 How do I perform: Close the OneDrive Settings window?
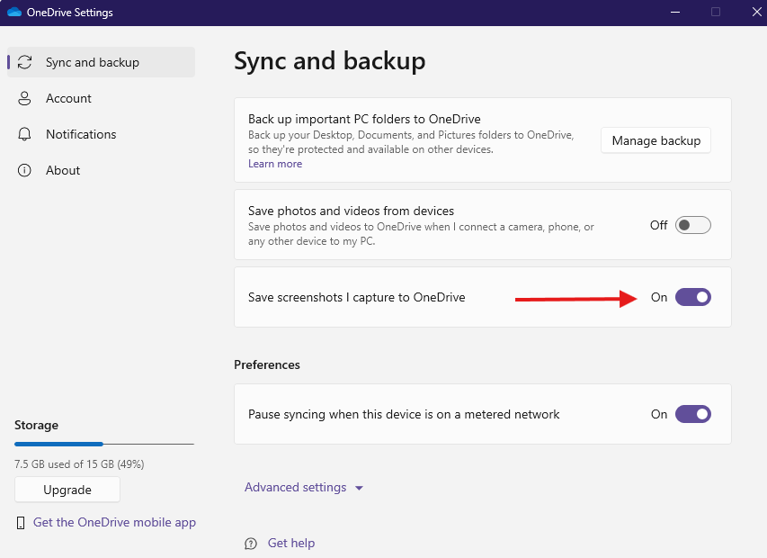click(x=756, y=12)
